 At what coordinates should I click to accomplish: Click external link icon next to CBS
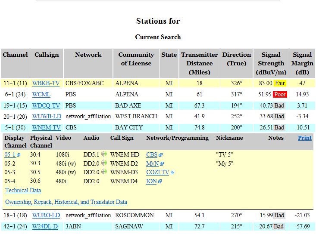pyautogui.click(x=161, y=154)
